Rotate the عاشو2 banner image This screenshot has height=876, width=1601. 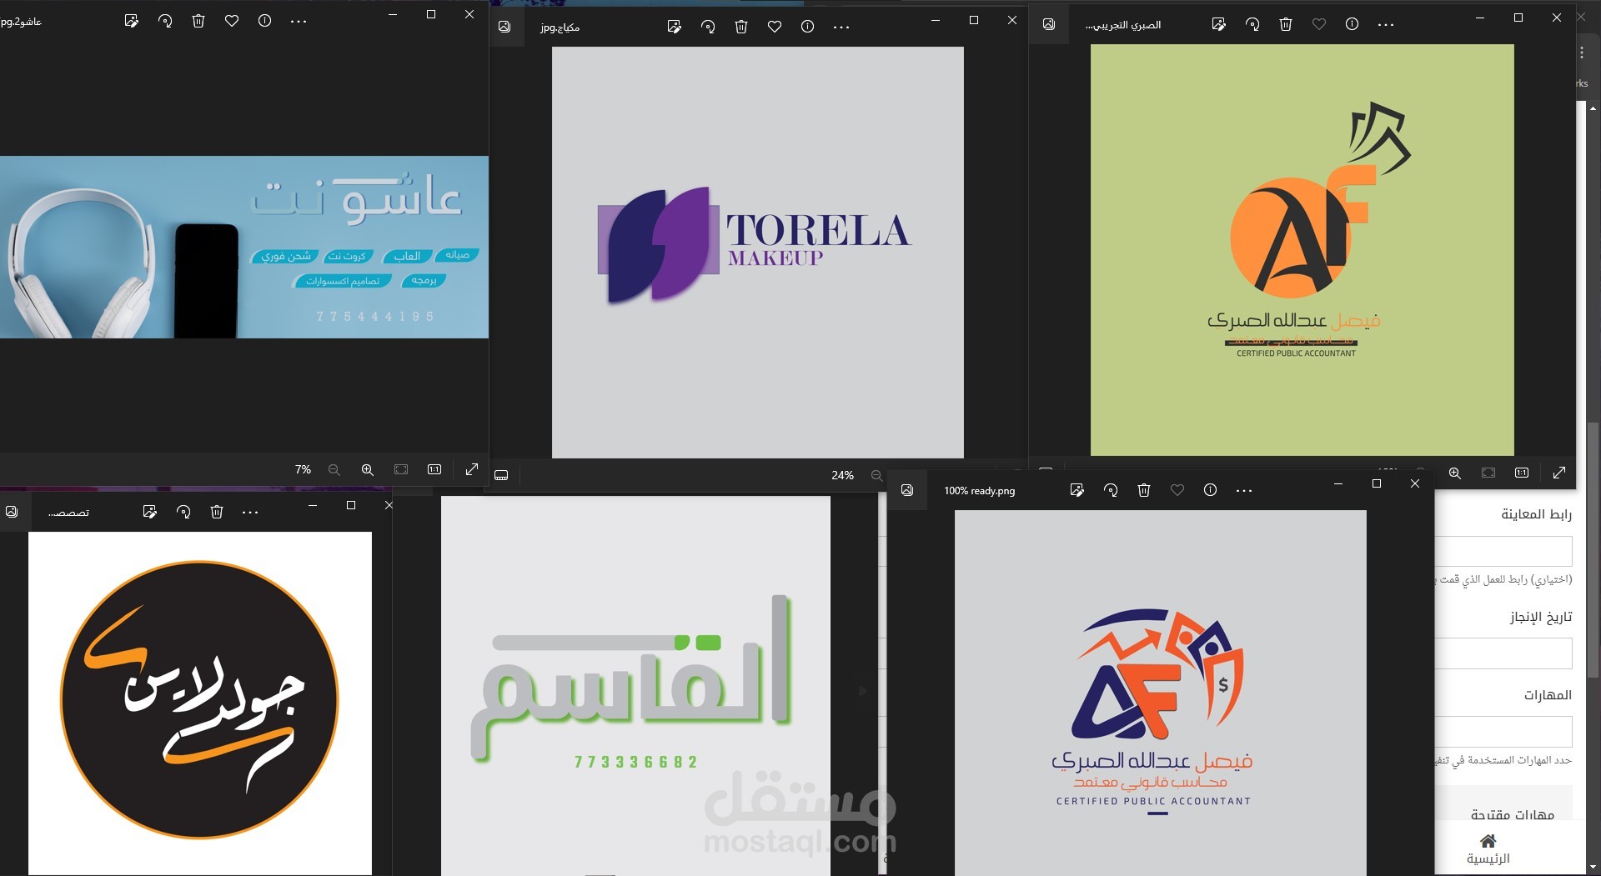pos(165,21)
